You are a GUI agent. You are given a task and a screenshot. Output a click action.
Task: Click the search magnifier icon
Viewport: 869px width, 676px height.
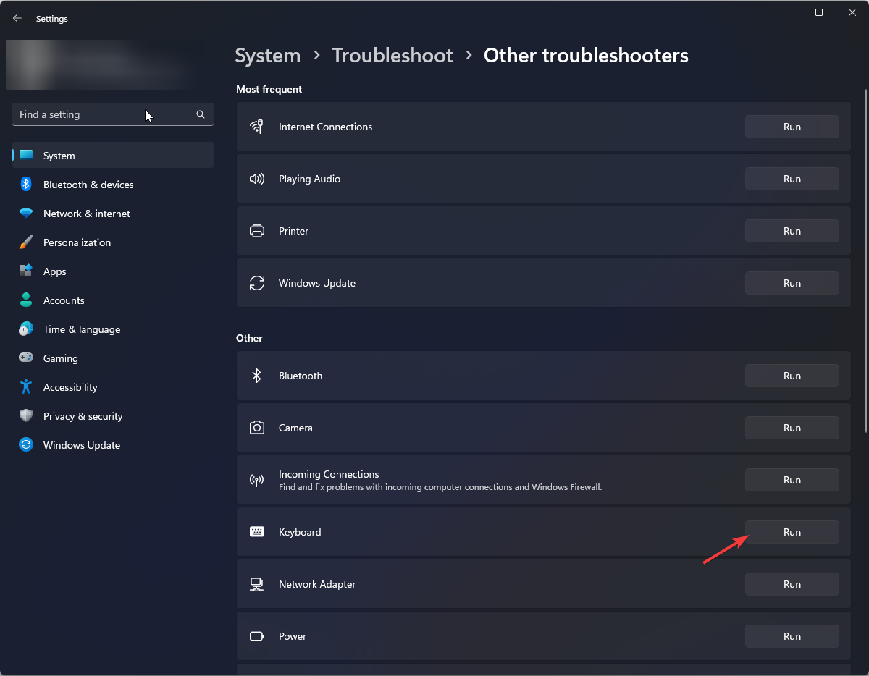tap(201, 114)
